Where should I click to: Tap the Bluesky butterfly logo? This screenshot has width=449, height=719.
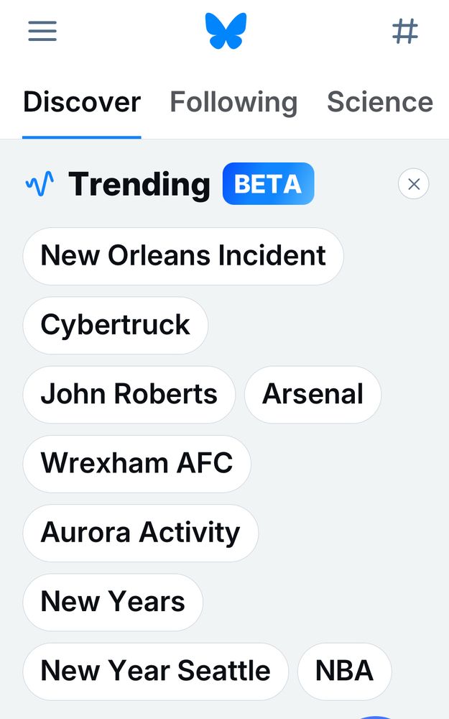click(x=226, y=32)
